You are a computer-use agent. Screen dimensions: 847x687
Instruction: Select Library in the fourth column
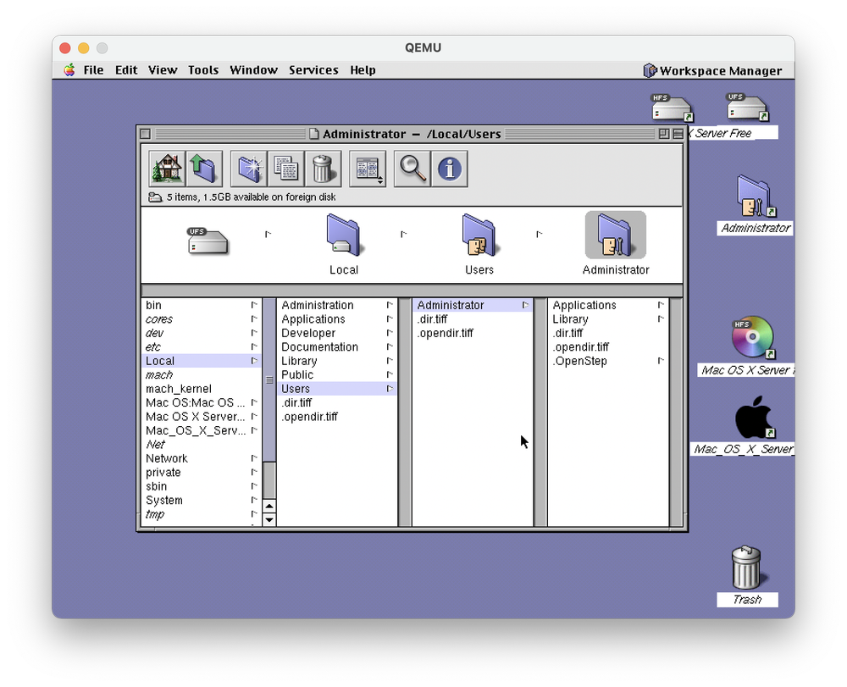[x=608, y=319]
